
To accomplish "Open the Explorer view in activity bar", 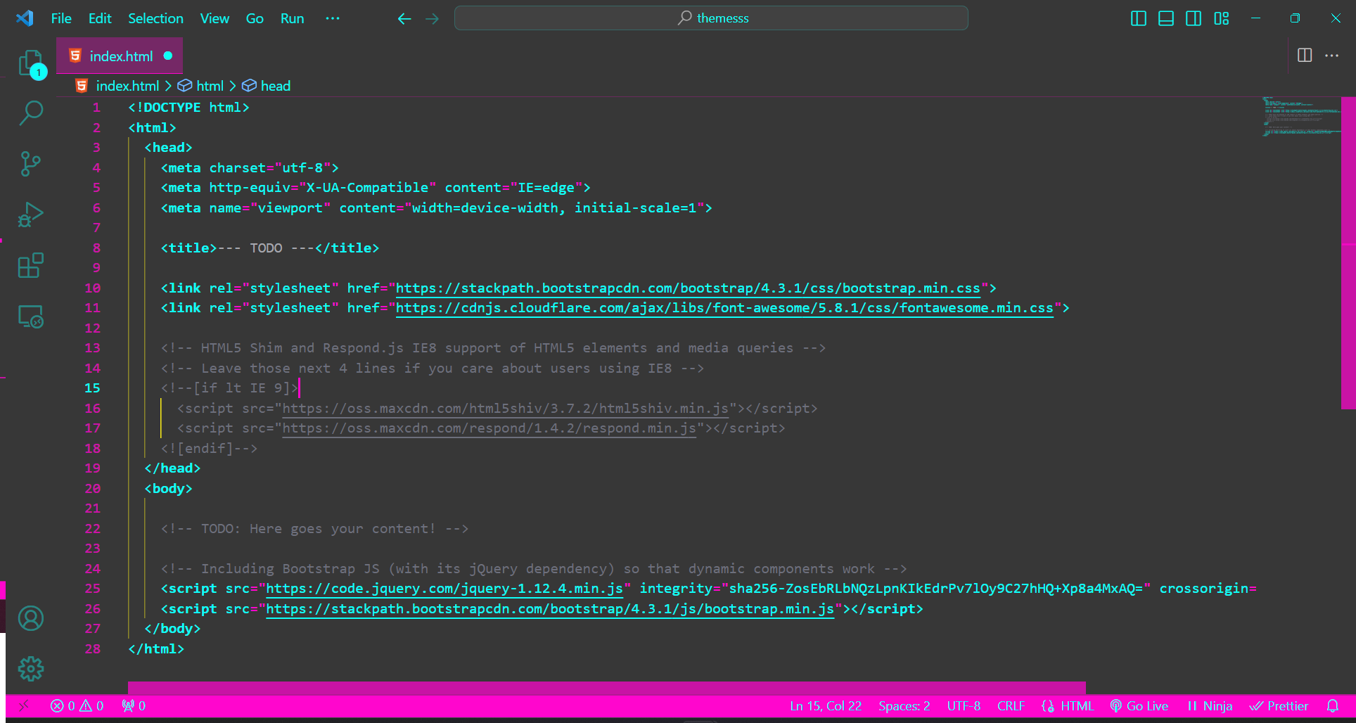I will pos(31,64).
